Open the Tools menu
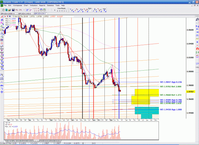This screenshot has height=145, width=199. (58, 5)
